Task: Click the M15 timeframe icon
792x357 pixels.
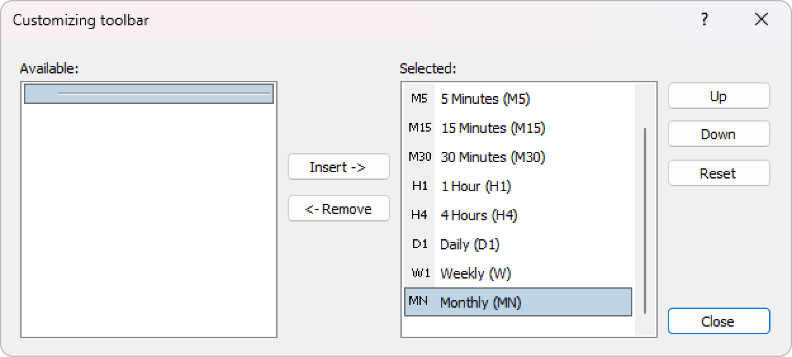Action: pyautogui.click(x=419, y=128)
